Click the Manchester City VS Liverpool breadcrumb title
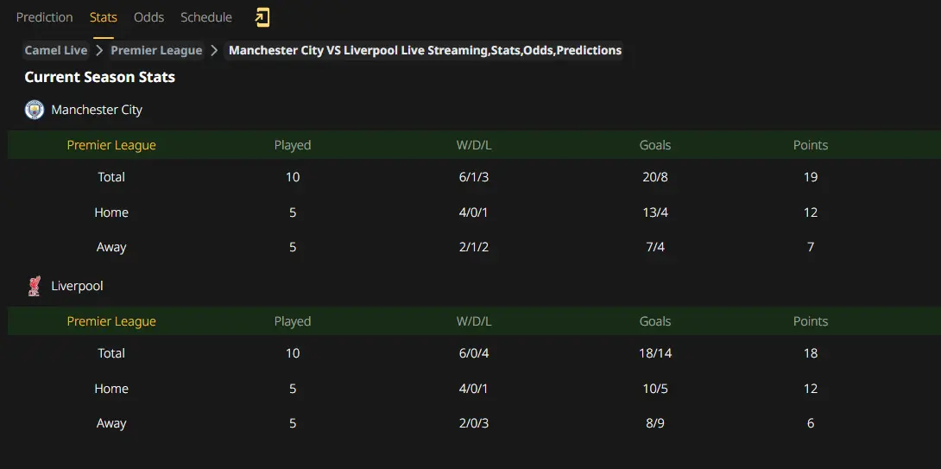 pyautogui.click(x=425, y=50)
